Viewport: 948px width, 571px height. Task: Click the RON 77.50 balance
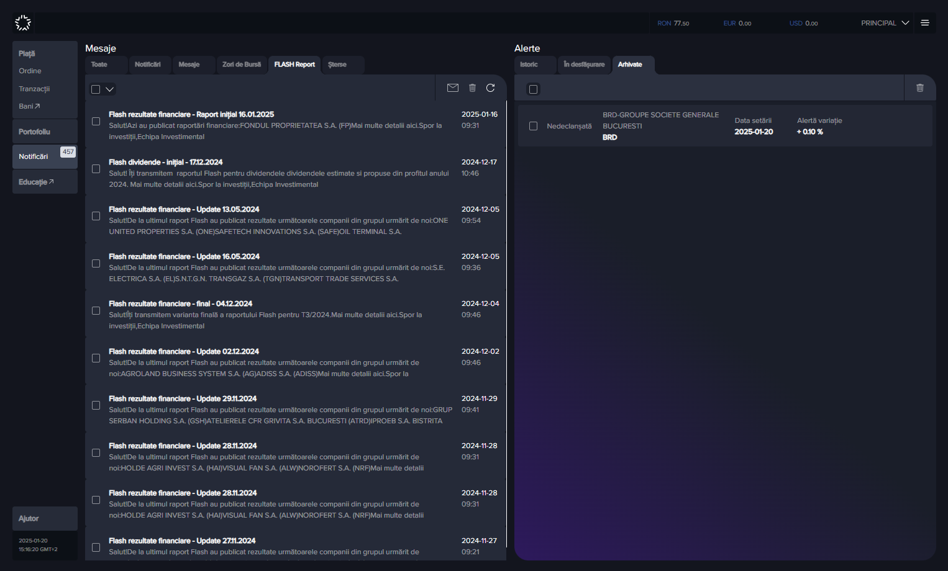(673, 23)
